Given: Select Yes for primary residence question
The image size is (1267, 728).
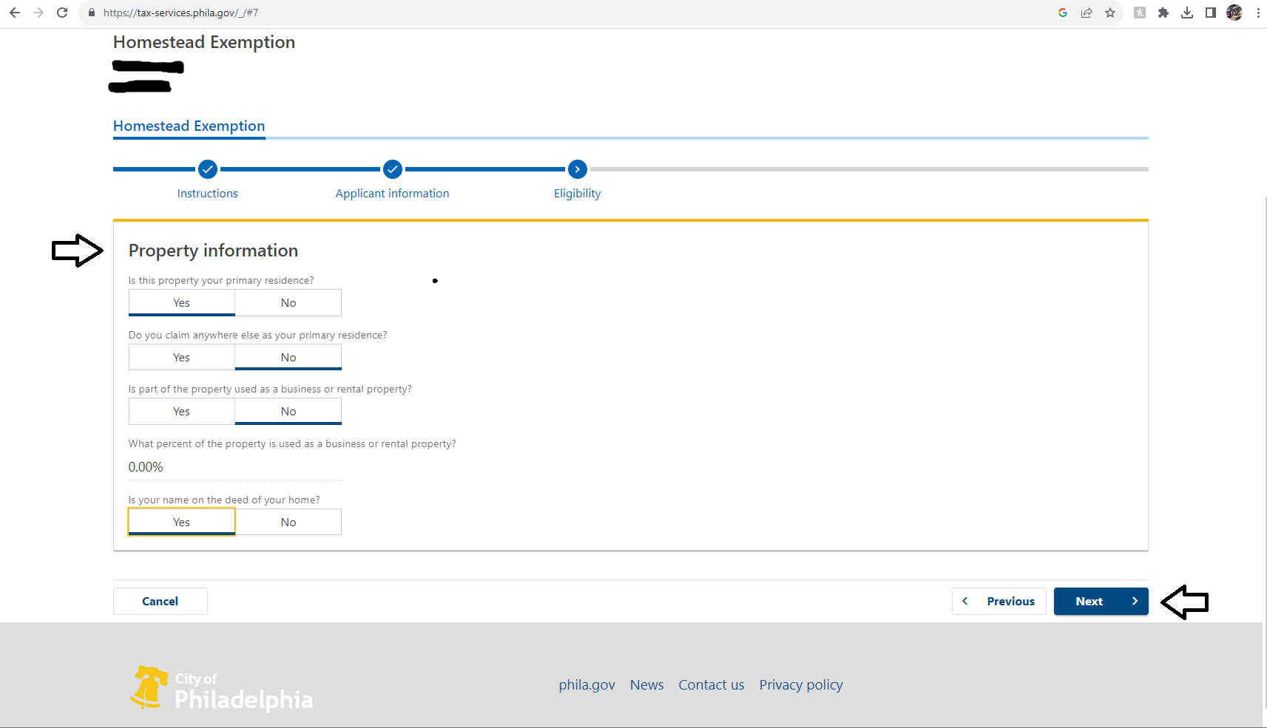Looking at the screenshot, I should tap(182, 303).
